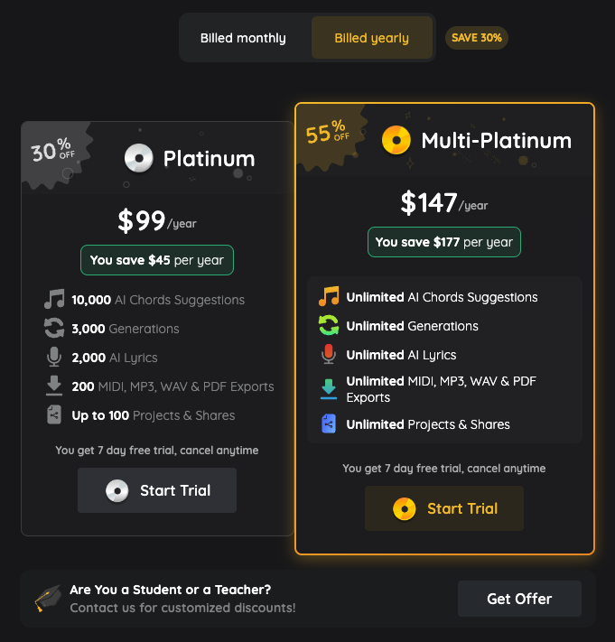Click Platinum's Projects & Shares file icon
The width and height of the screenshot is (615, 642).
coord(54,415)
